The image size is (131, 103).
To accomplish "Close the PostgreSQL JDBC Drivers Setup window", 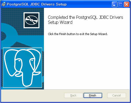I will pos(127,4).
